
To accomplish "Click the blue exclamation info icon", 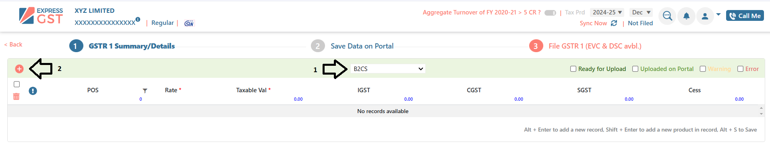I will coord(33,91).
